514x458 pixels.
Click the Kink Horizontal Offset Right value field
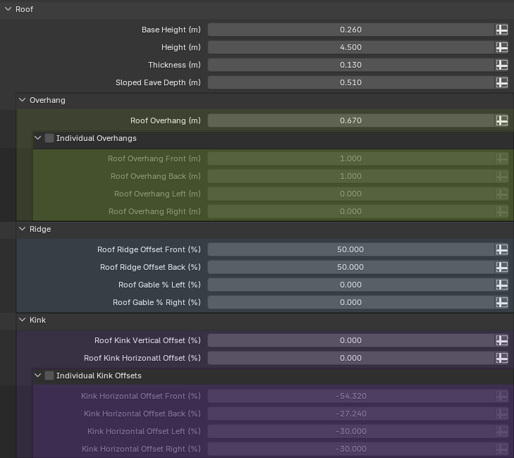point(350,449)
